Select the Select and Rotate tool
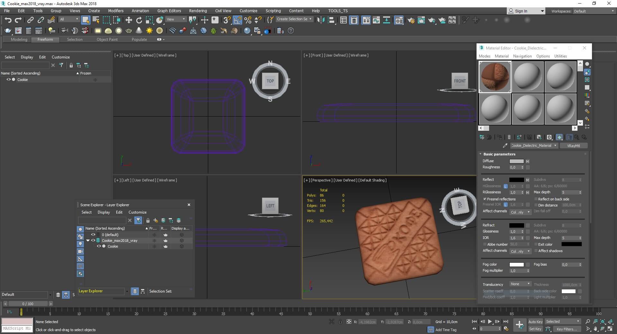Screen dimensions: 617x334 tap(139, 20)
